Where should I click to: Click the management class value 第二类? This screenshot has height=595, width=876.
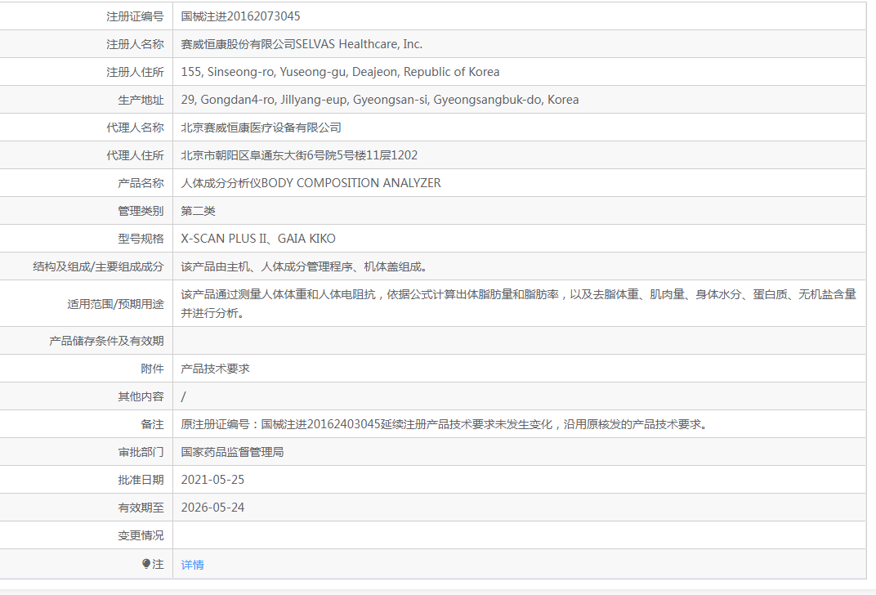tap(198, 211)
